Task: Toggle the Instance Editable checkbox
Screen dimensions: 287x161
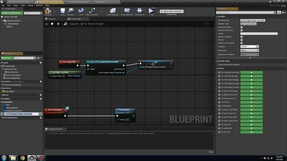Action: point(241,27)
